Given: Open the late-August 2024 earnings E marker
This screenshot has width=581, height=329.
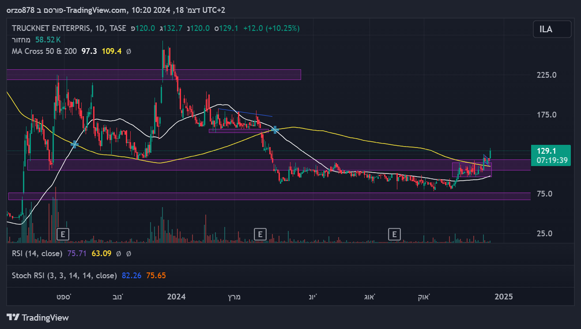Looking at the screenshot, I should click(x=394, y=234).
